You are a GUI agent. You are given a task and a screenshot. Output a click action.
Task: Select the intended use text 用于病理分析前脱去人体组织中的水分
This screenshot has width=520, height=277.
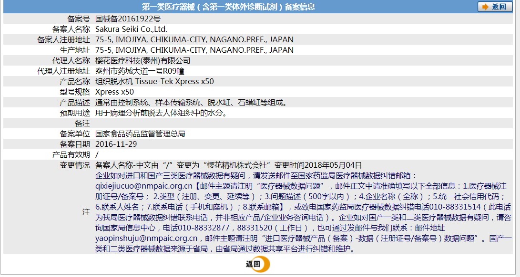162,113
